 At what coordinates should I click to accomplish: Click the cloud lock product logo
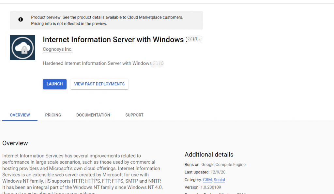pyautogui.click(x=23, y=48)
